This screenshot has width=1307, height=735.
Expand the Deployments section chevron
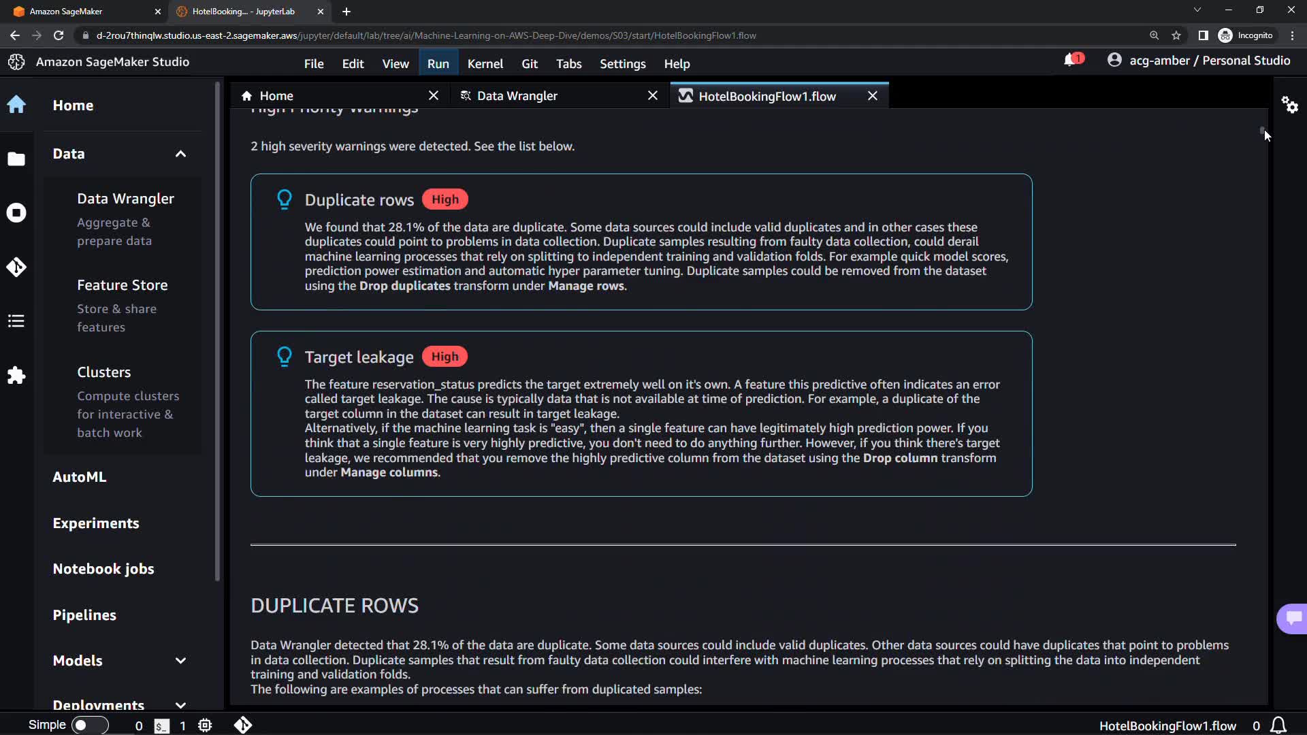pos(180,705)
